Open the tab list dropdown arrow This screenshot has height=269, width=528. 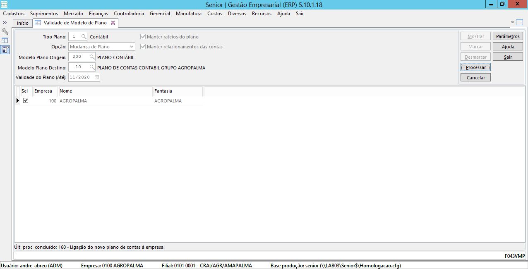coord(513,22)
